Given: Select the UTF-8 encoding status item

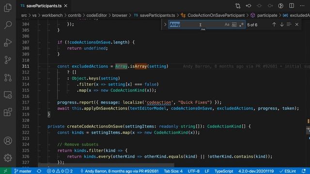Looking at the screenshot, I should point(194,171).
